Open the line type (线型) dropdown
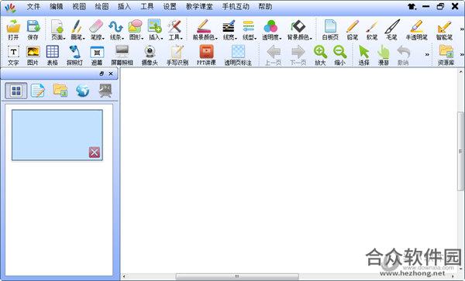This screenshot has width=465, height=281. [x=249, y=29]
